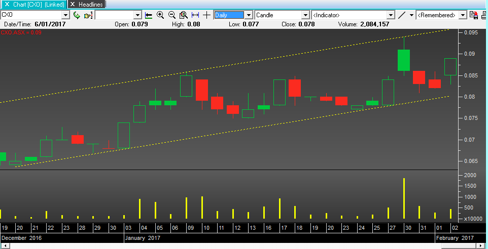This screenshot has width=488, height=249.
Task: Click the 10 January red candle body
Action: coord(202,90)
